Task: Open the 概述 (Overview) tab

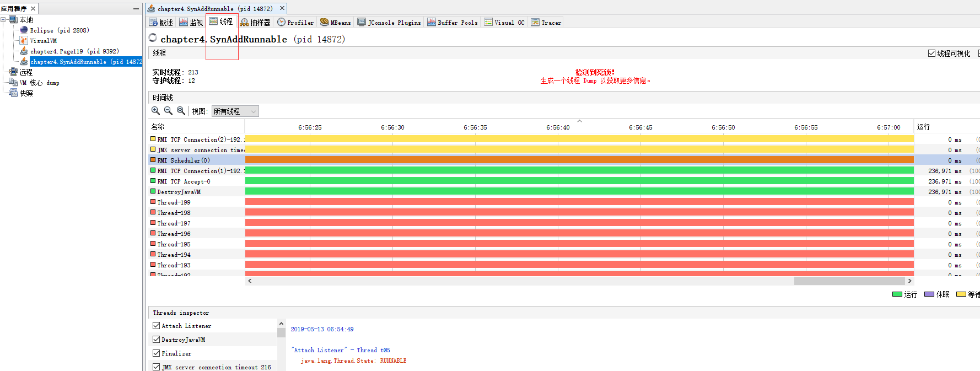Action: click(x=161, y=23)
